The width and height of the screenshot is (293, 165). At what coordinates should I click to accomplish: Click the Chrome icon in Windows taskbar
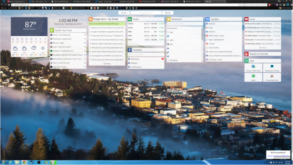24,162
